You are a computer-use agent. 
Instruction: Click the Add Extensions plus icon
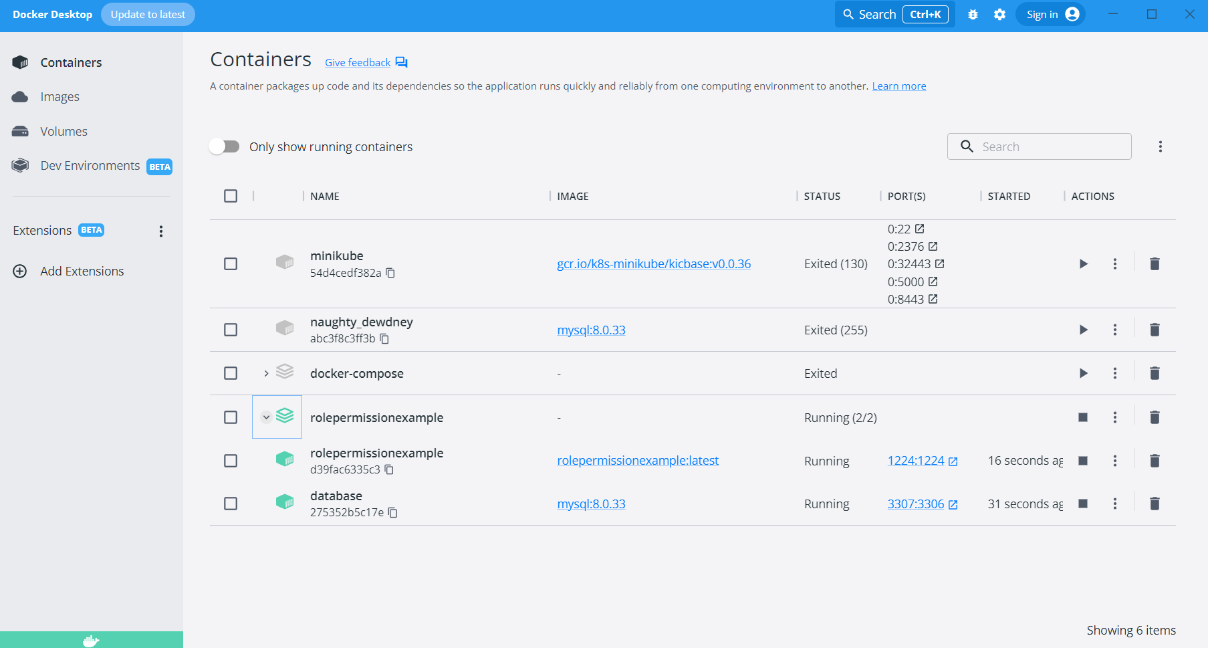tap(20, 271)
